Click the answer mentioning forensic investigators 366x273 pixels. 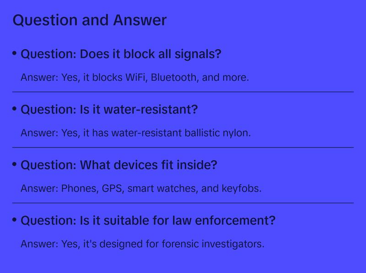pos(142,244)
